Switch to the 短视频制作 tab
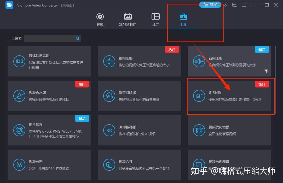Viewport: 283px width, 183px height. click(128, 20)
